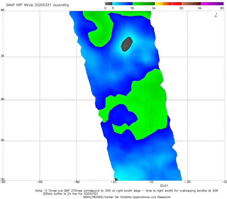Click the latitude label '25'
Viewport: 227px width, 199px height.
click(2, 140)
